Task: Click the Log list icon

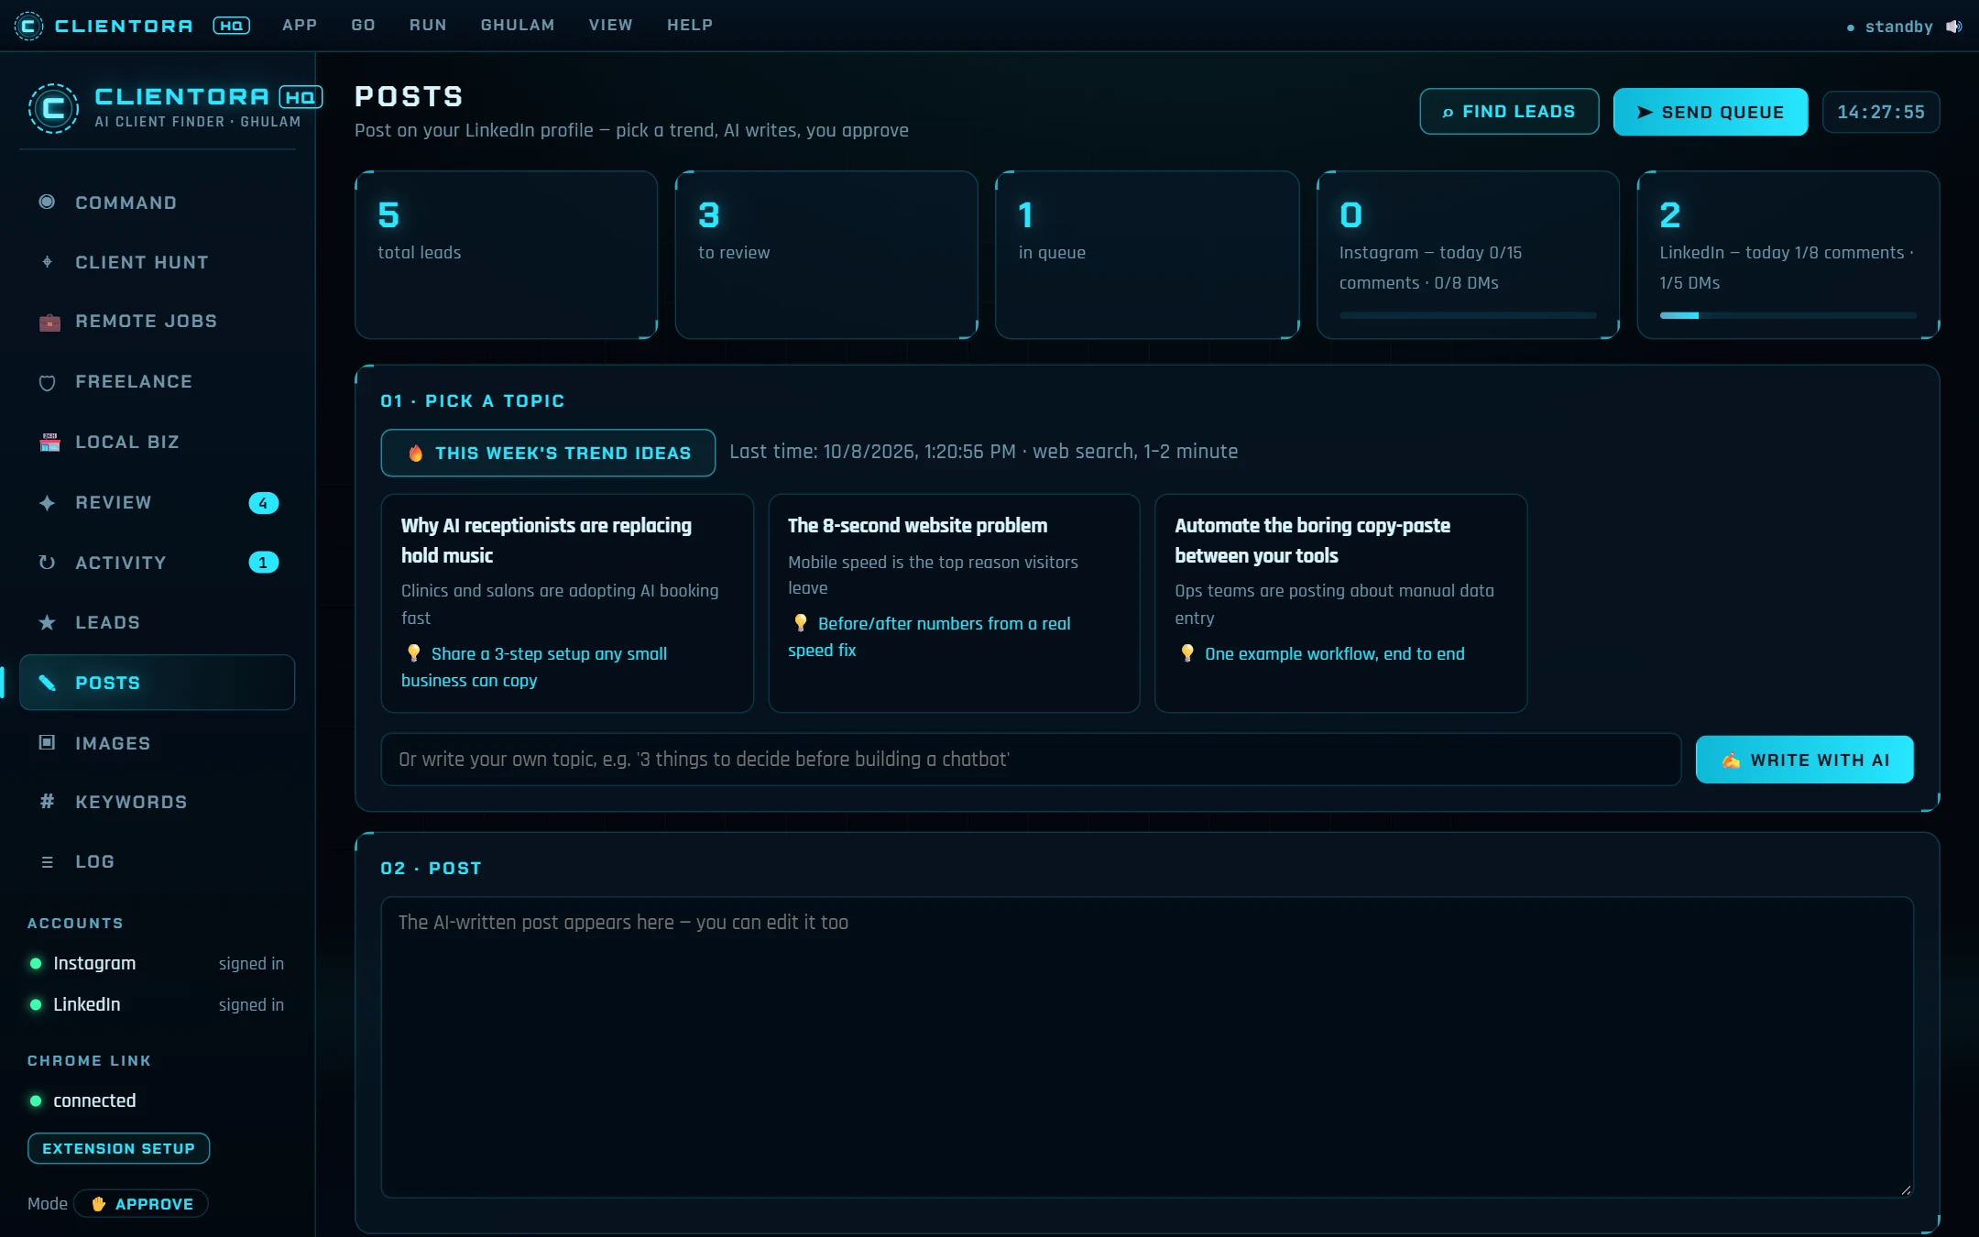Action: (47, 862)
